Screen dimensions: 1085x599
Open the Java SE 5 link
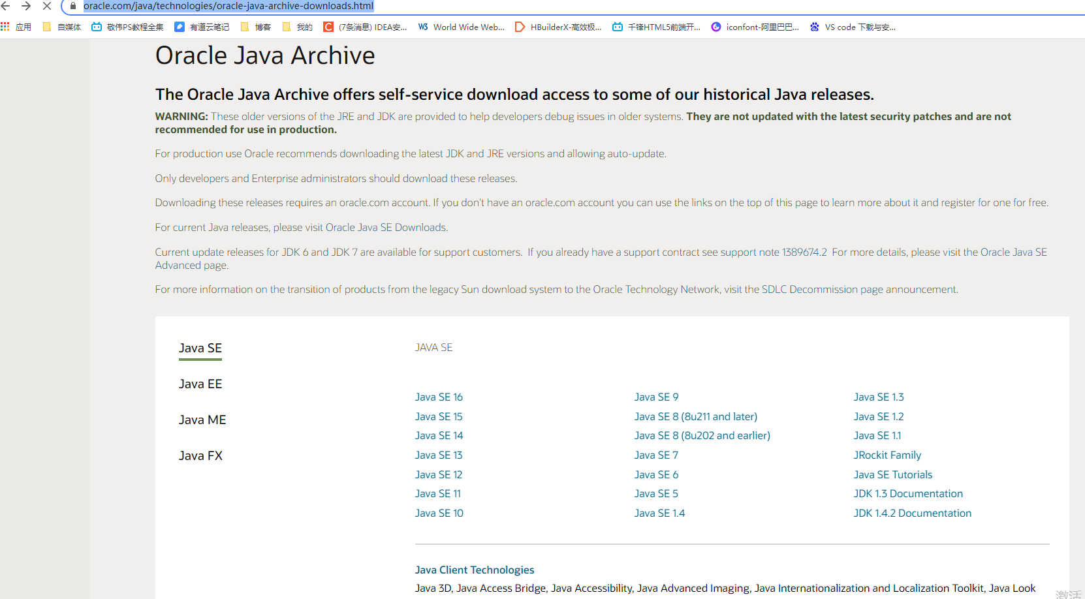[x=656, y=494]
